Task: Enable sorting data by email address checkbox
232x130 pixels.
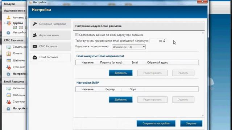Action: pos(76,35)
